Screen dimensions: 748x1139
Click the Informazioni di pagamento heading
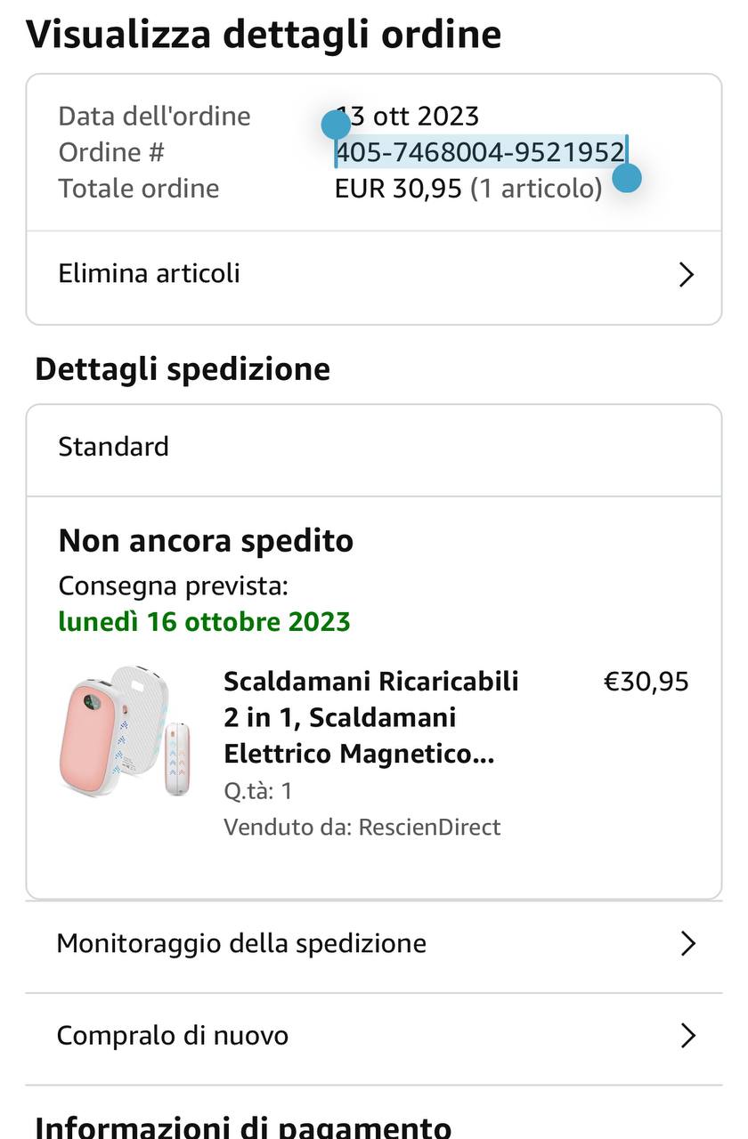click(x=243, y=1125)
